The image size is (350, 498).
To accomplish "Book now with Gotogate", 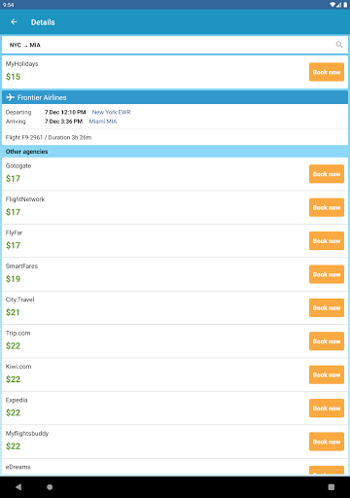I will (327, 174).
